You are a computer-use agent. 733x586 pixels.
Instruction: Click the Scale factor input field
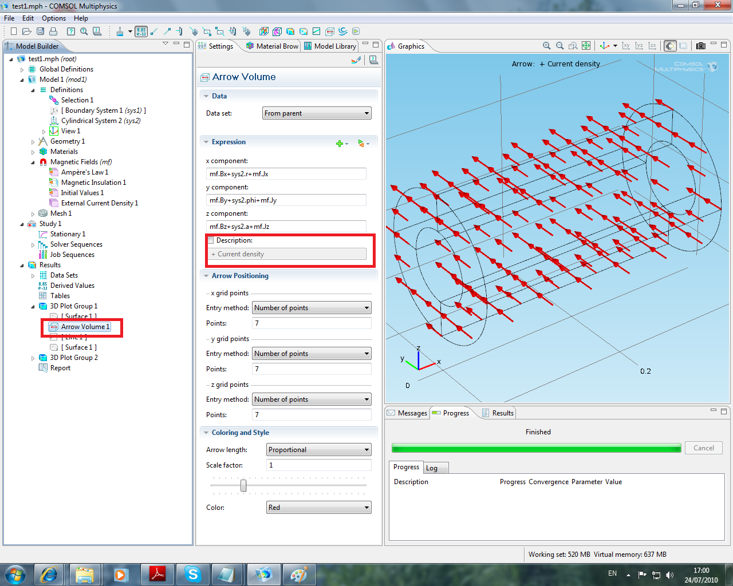(x=319, y=465)
